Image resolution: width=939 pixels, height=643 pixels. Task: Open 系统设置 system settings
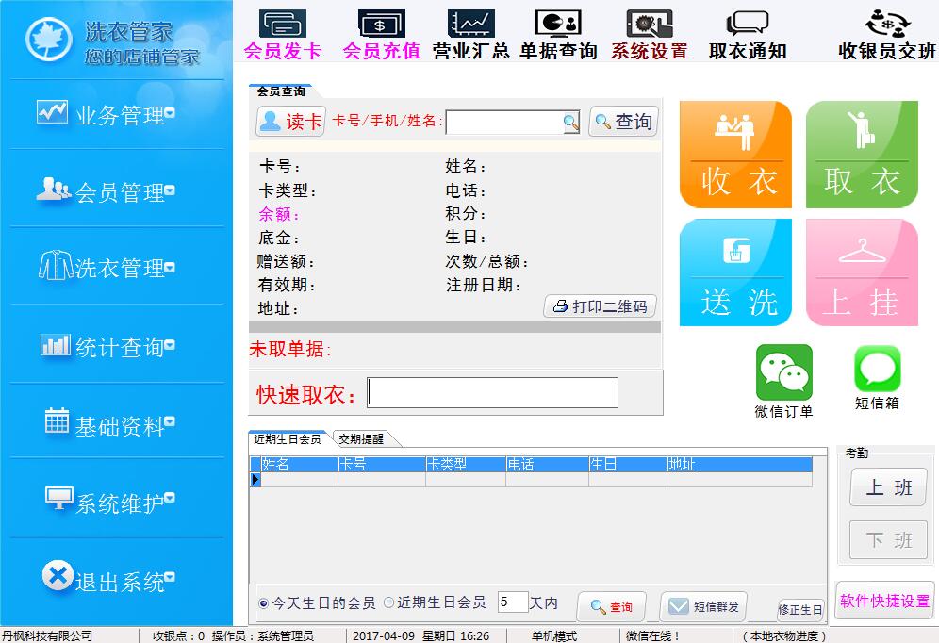(x=651, y=33)
